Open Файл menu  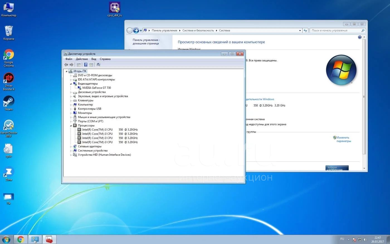point(69,59)
